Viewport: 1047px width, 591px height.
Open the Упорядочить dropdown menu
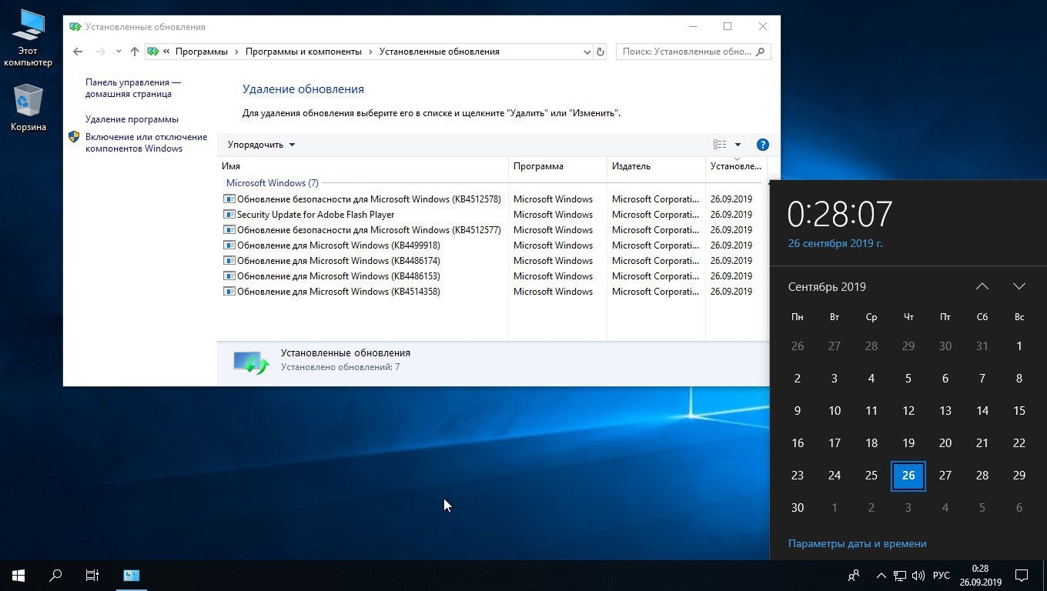[261, 145]
